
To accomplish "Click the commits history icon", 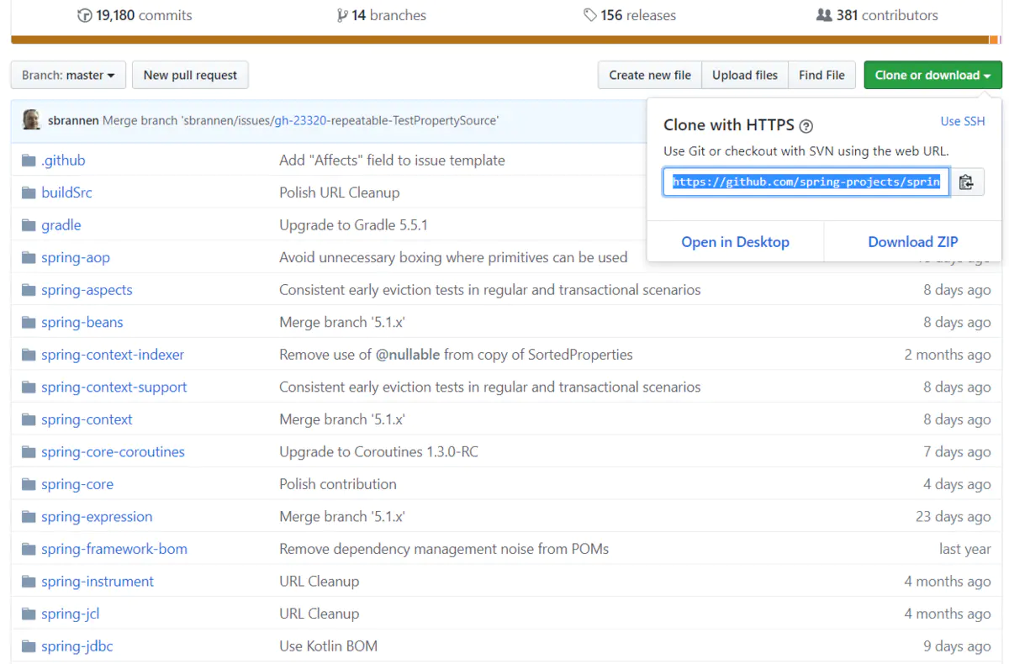I will tap(84, 15).
